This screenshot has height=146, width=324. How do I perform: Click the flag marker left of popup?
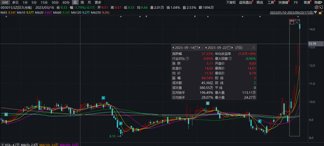pyautogui.click(x=195, y=16)
